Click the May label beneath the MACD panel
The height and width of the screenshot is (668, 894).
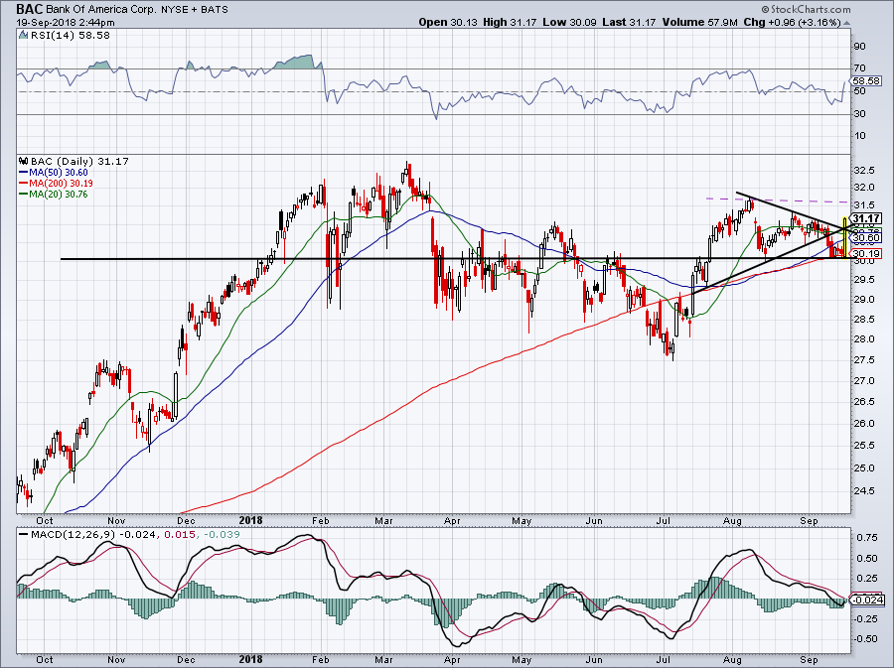click(x=521, y=659)
